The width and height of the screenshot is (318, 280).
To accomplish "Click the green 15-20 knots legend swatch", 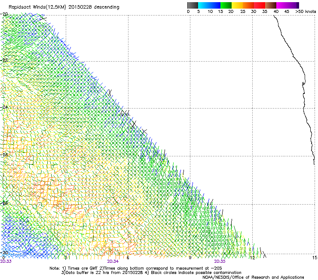I will tap(226, 5).
